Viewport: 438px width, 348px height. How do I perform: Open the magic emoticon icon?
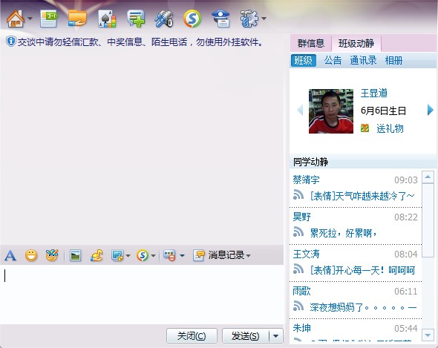click(52, 255)
